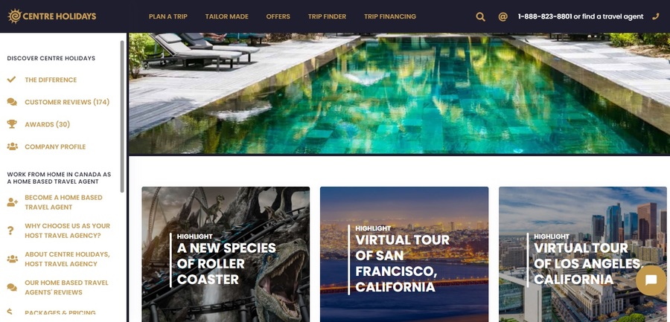Screen dimensions: 670x322
Task: Go to Trip Financing page
Action: click(389, 16)
